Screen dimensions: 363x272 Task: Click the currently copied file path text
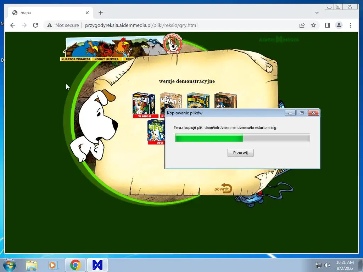(240, 127)
